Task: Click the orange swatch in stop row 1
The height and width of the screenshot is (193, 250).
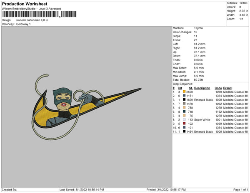Action: pos(184,92)
